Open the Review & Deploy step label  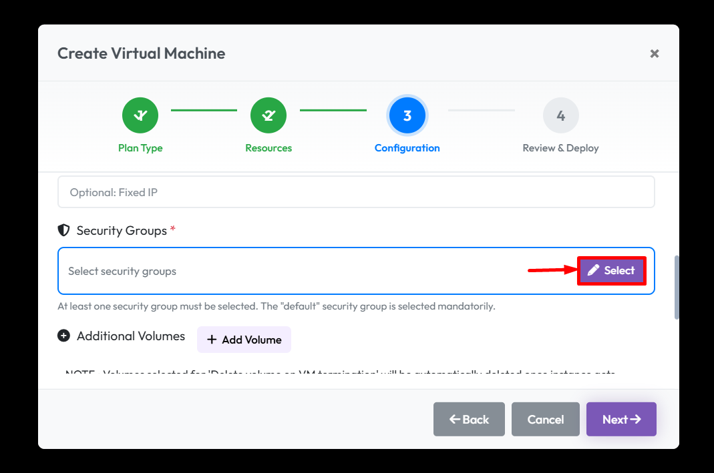[x=560, y=148]
